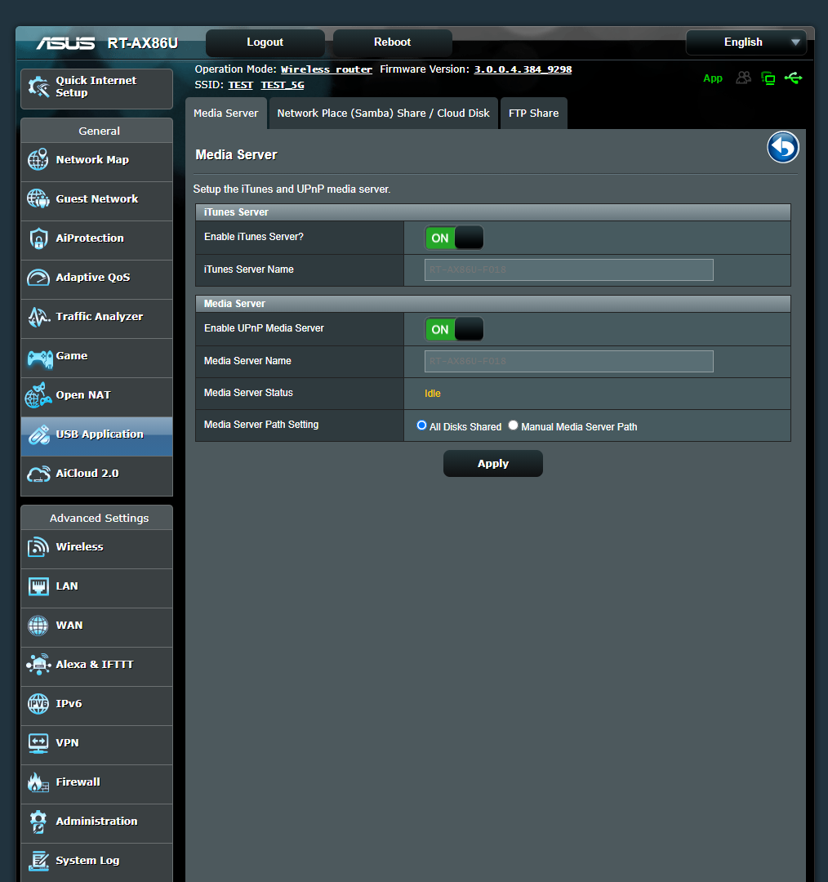Switch to the Media Server tab

coord(226,113)
